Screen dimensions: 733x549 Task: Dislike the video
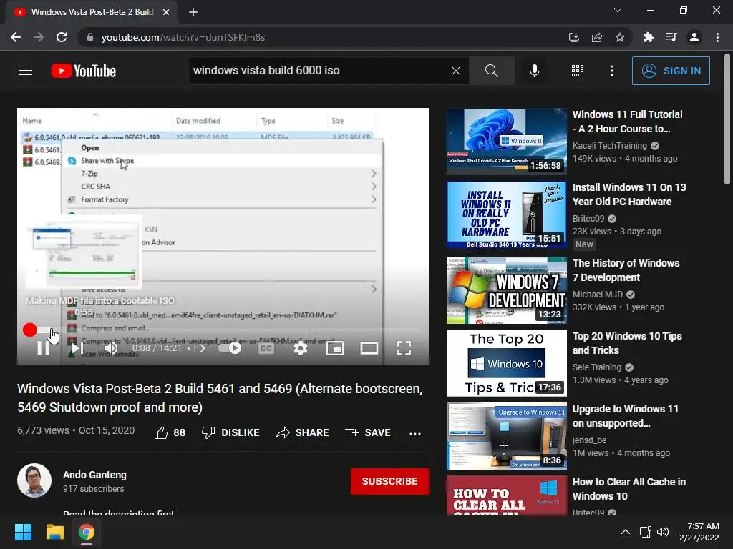(x=230, y=432)
